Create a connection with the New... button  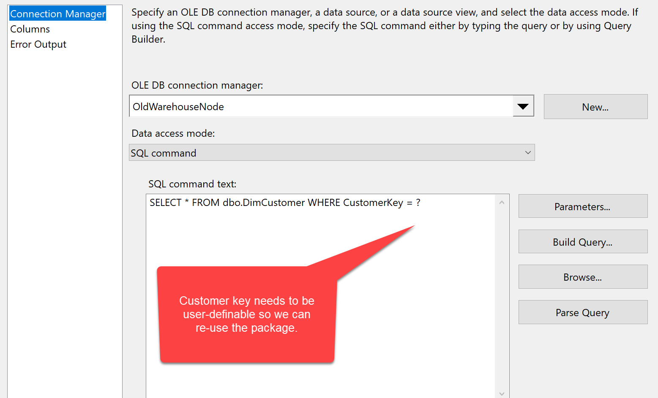[x=595, y=107]
